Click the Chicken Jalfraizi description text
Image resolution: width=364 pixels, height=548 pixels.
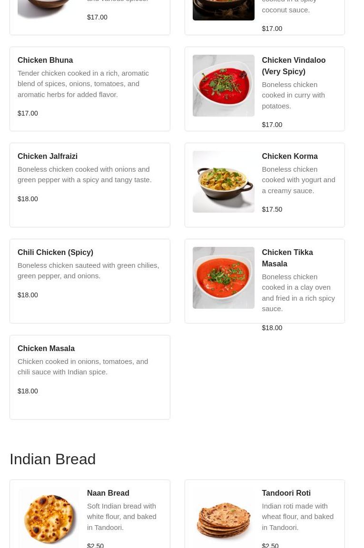click(85, 175)
